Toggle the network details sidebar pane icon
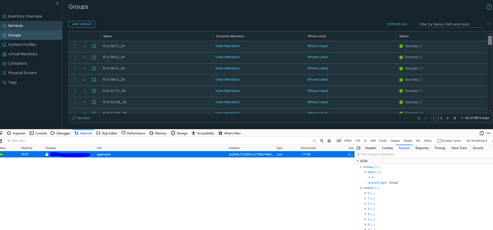This screenshot has height=230, width=493. click(358, 148)
